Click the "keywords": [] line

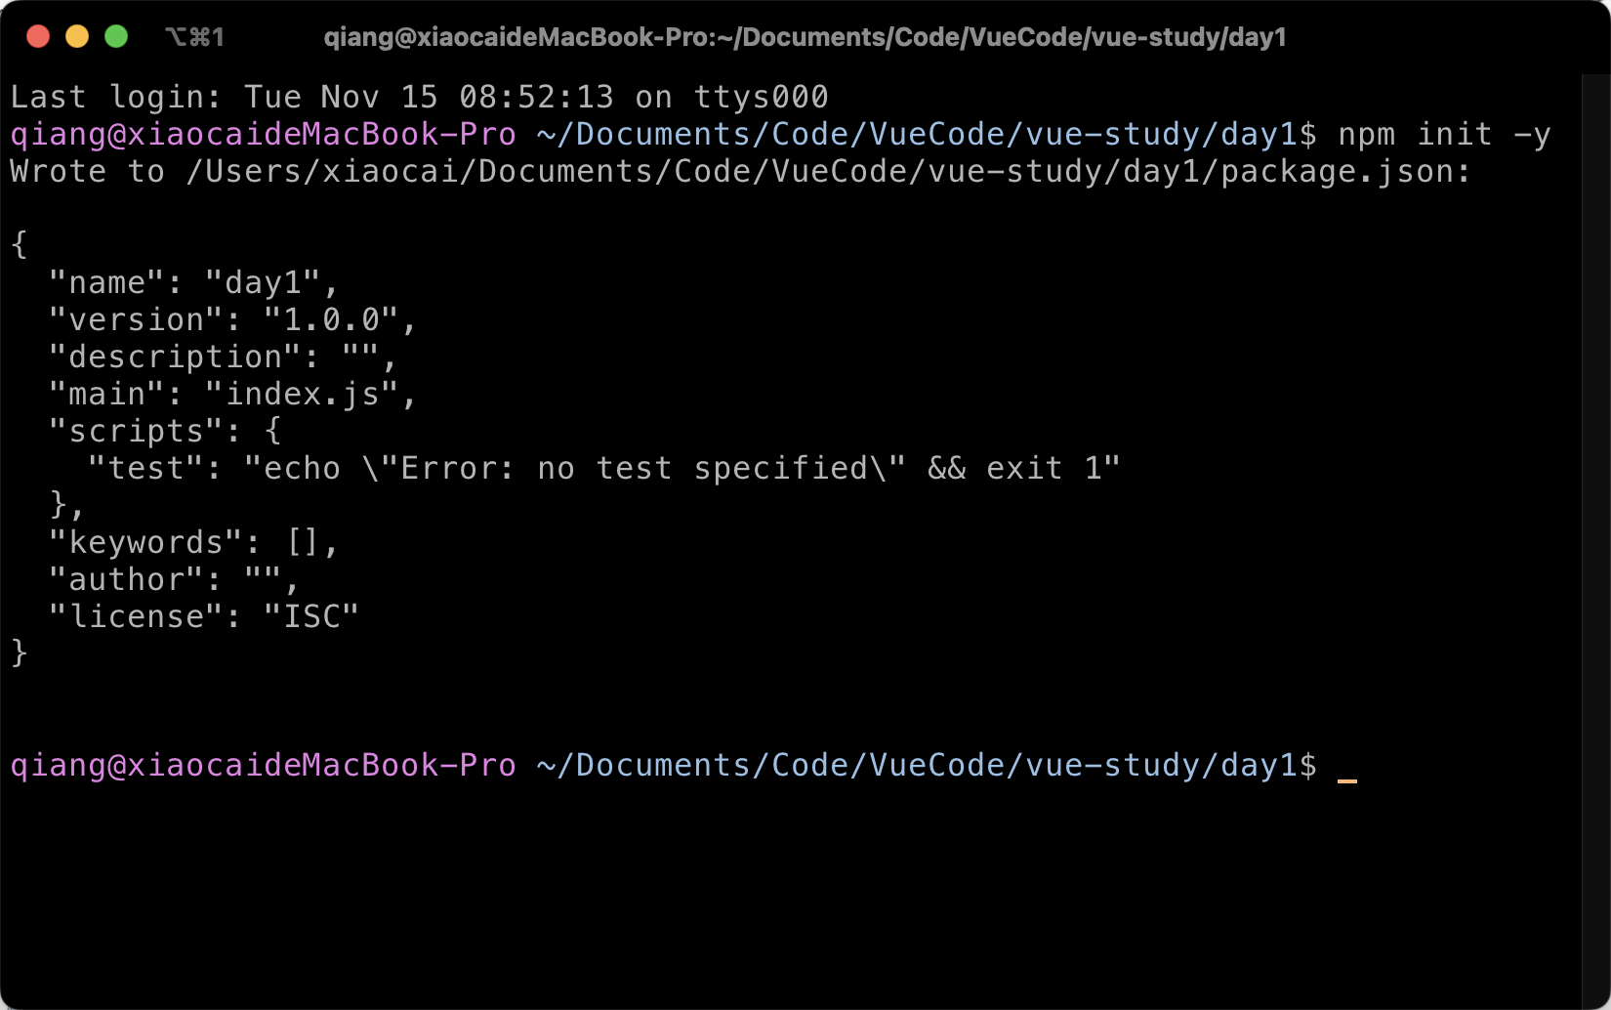pyautogui.click(x=192, y=542)
